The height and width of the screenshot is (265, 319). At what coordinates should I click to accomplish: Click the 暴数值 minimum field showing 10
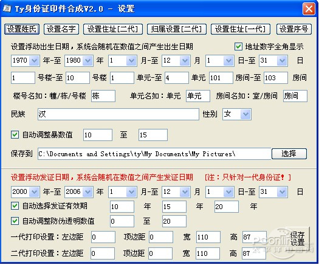98,135
